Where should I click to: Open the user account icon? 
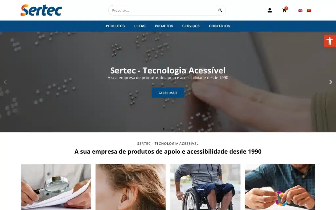pyautogui.click(x=270, y=10)
